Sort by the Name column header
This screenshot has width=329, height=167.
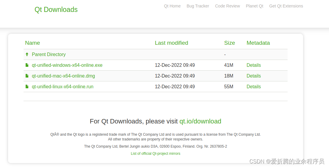(32, 43)
